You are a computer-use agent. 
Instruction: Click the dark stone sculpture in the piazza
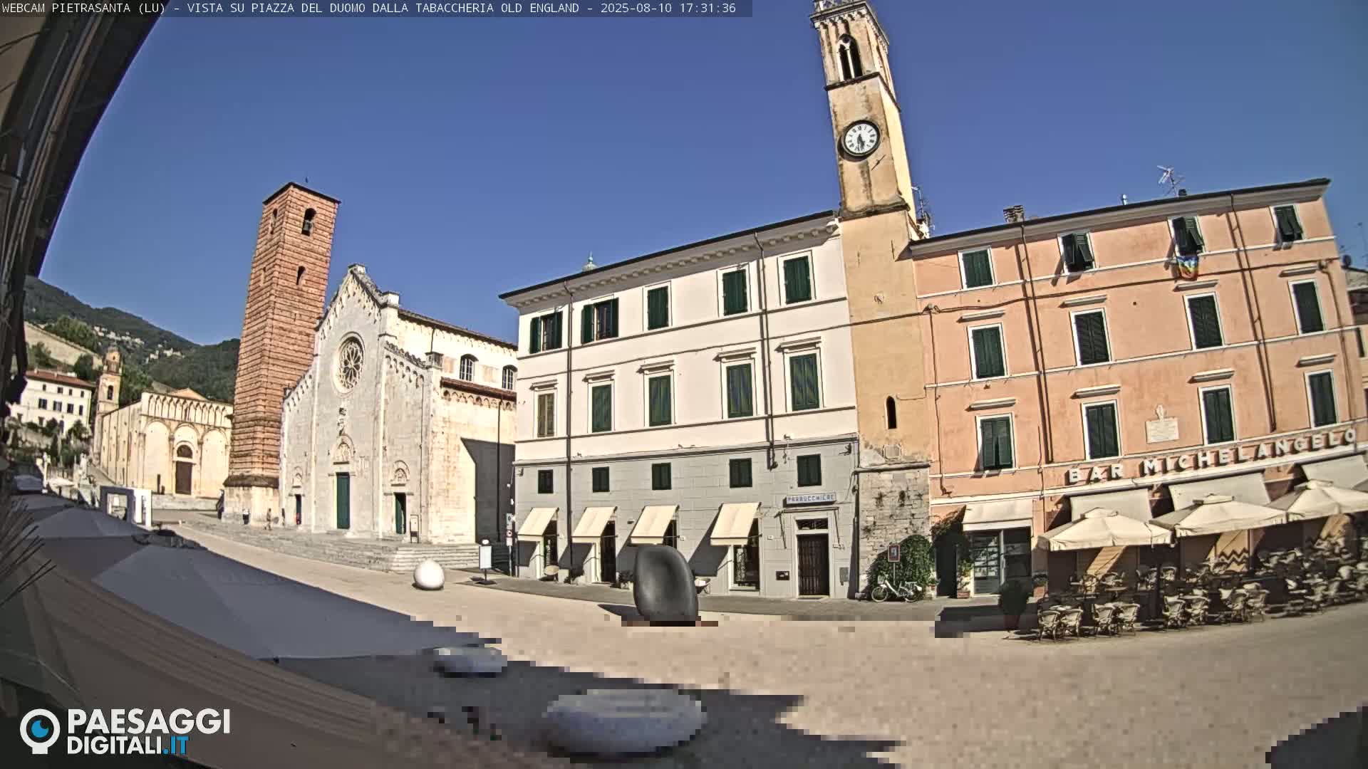pos(665,584)
